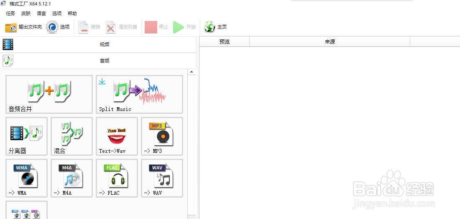Click the 停止 stop button
460x219 pixels.
coord(156,27)
